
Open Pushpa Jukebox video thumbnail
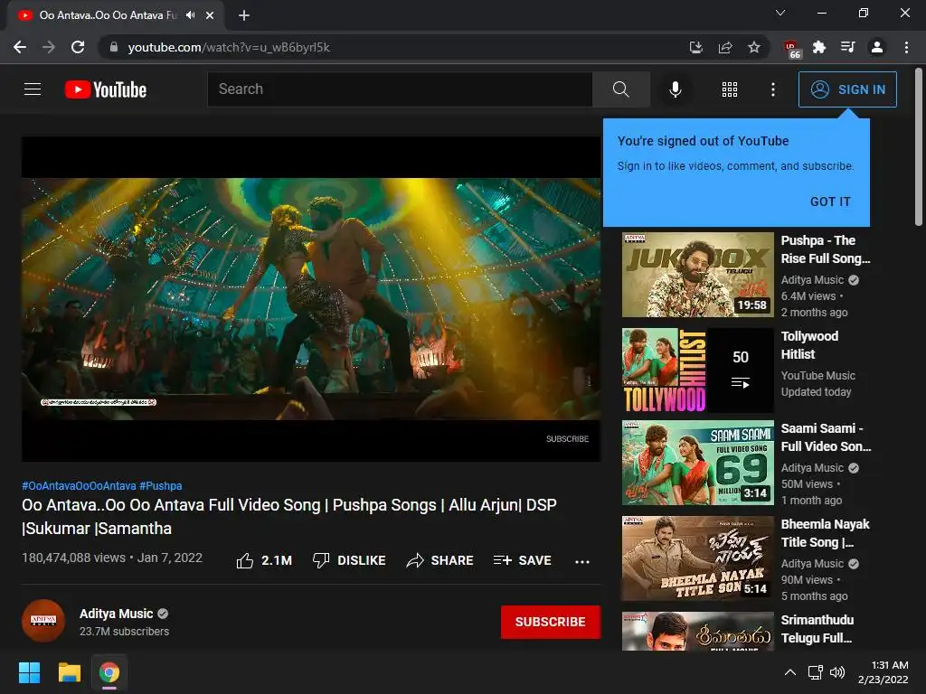[x=697, y=275]
